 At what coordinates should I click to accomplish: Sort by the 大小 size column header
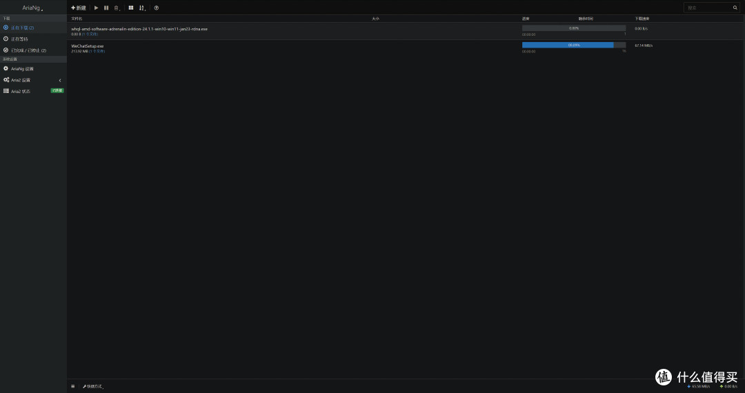[x=375, y=19]
